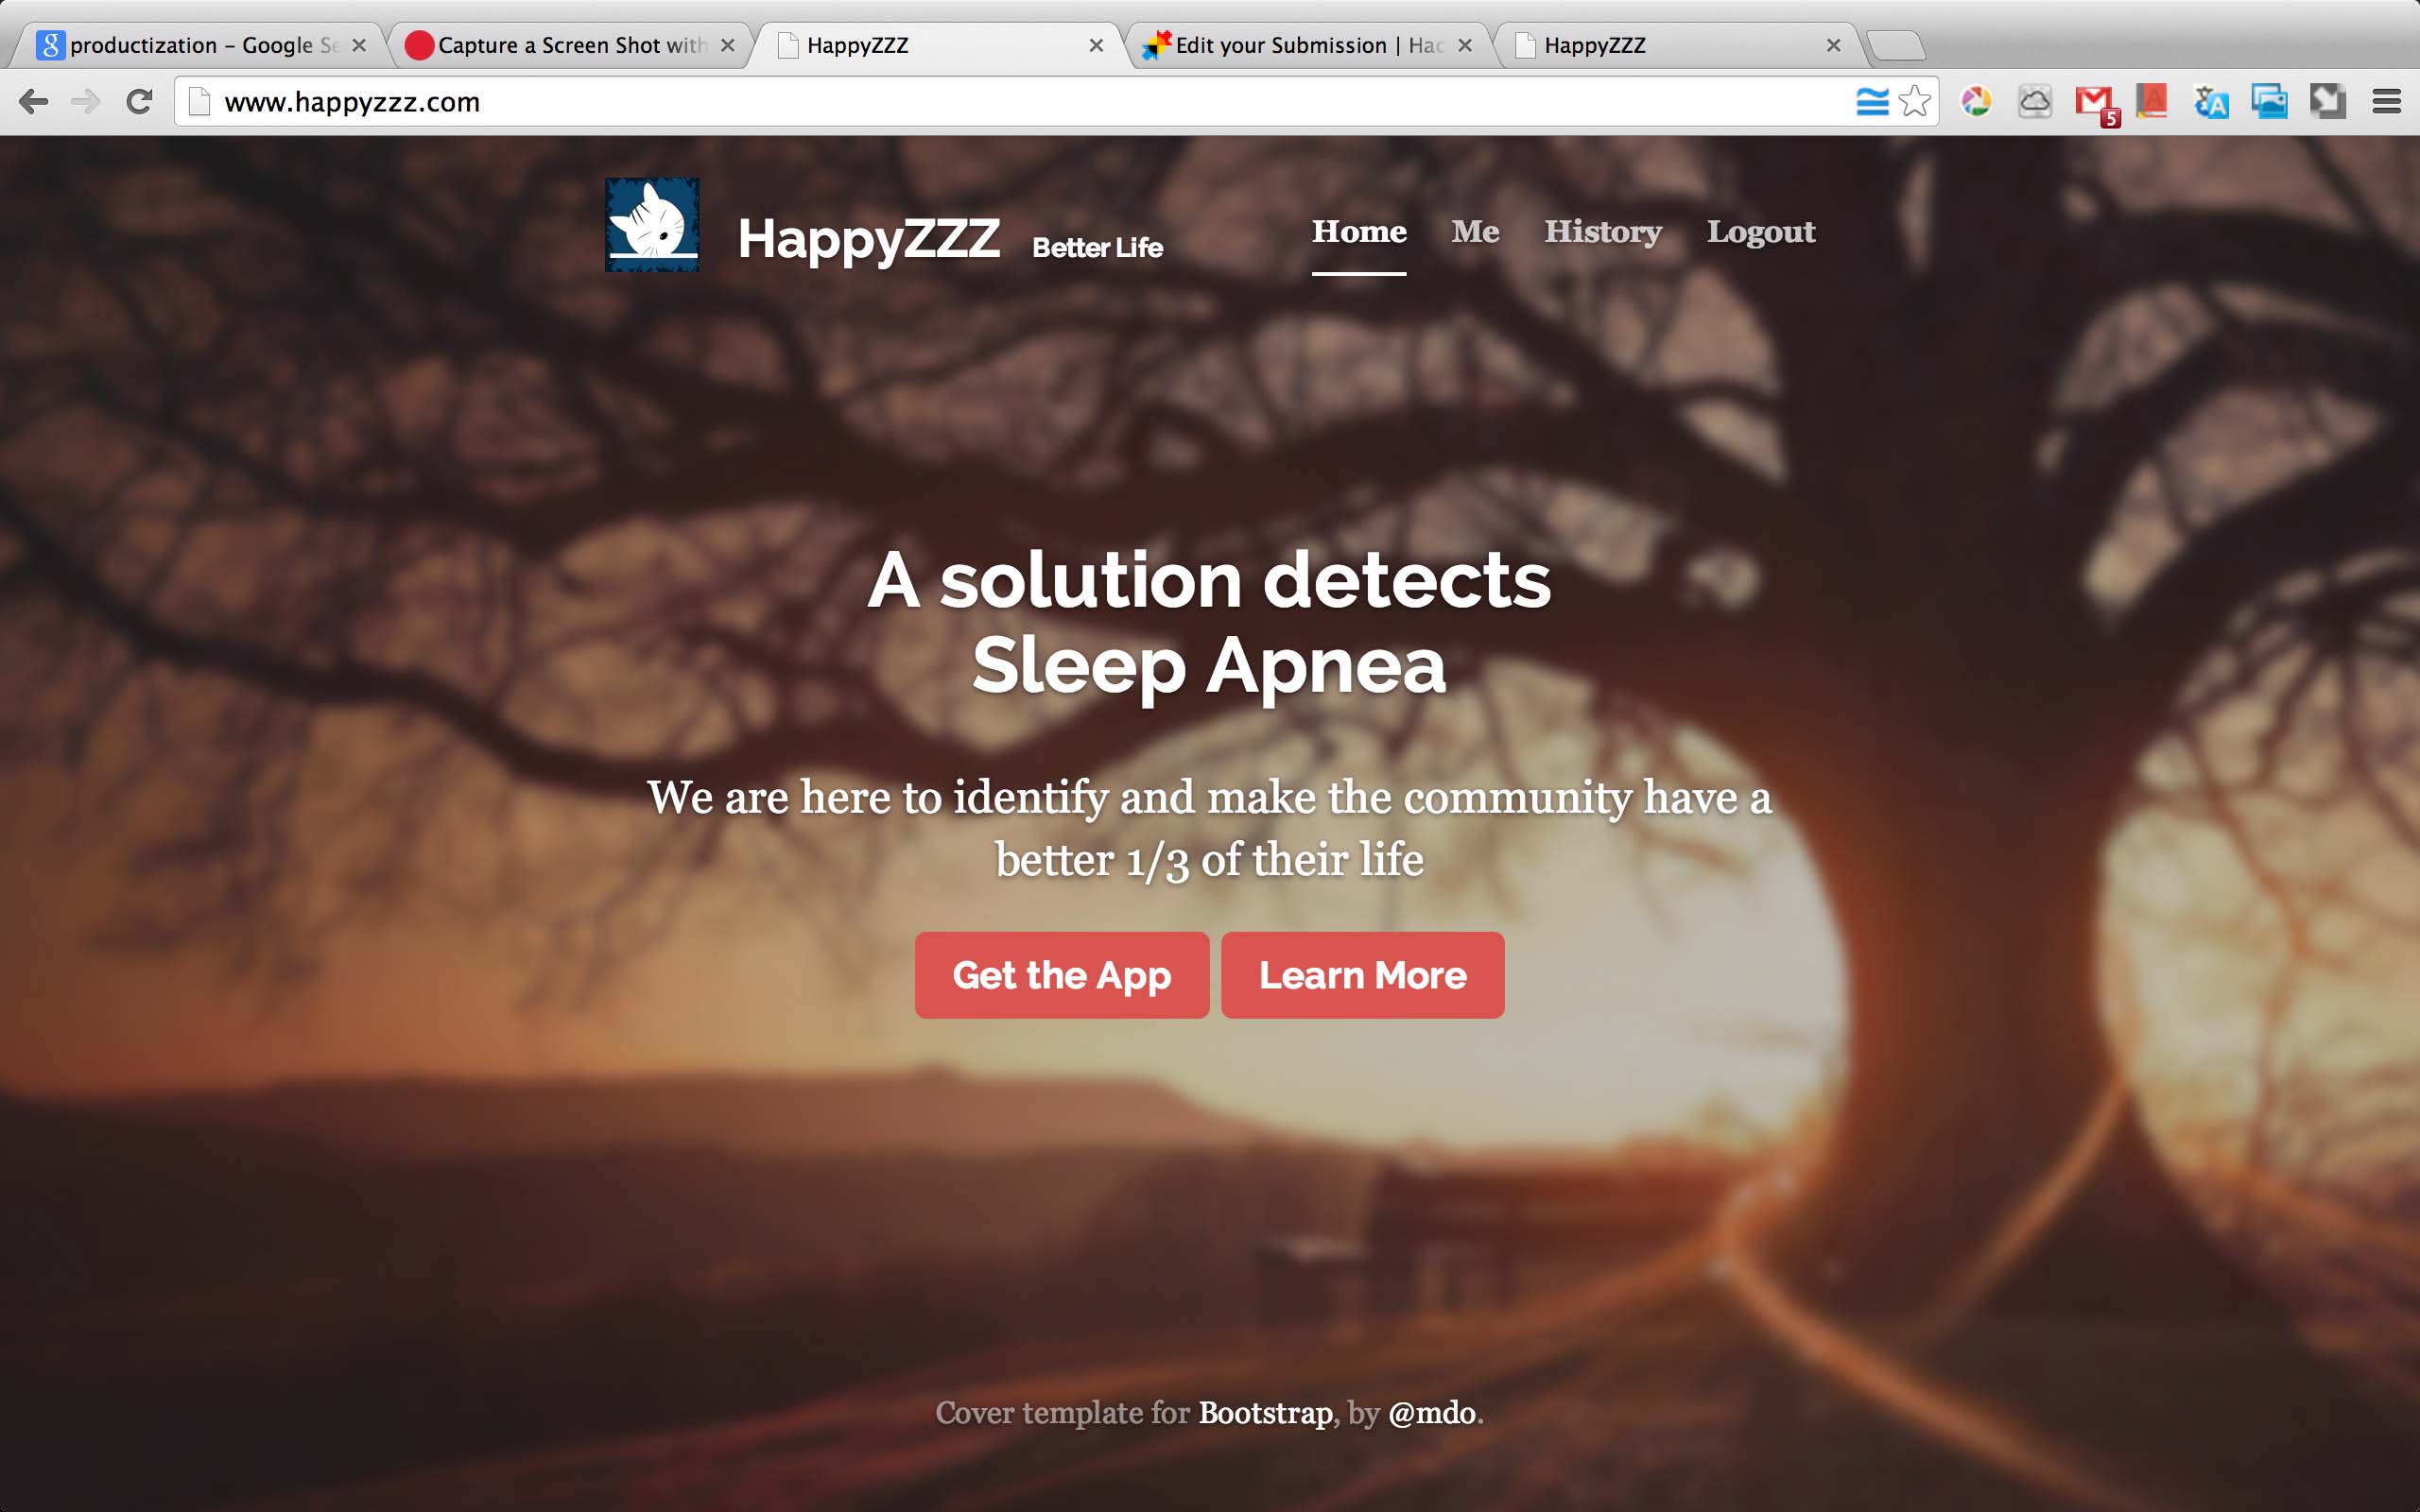Open the Chrome hamburger menu
This screenshot has width=2420, height=1512.
2387,101
